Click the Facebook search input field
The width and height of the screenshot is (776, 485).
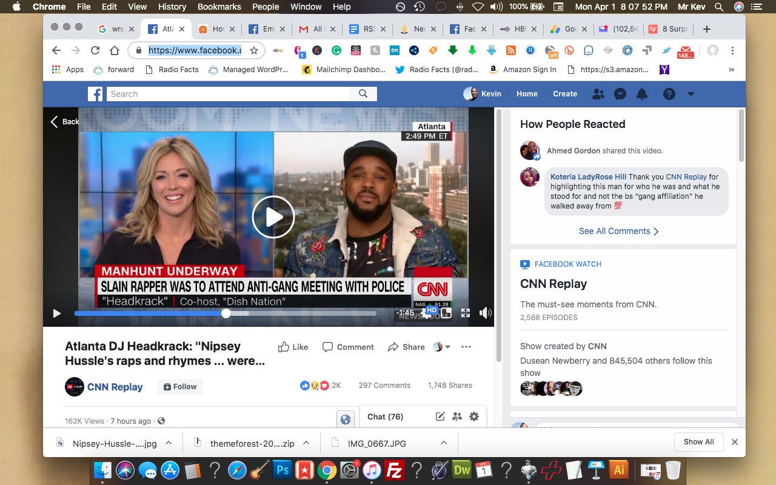coord(228,94)
